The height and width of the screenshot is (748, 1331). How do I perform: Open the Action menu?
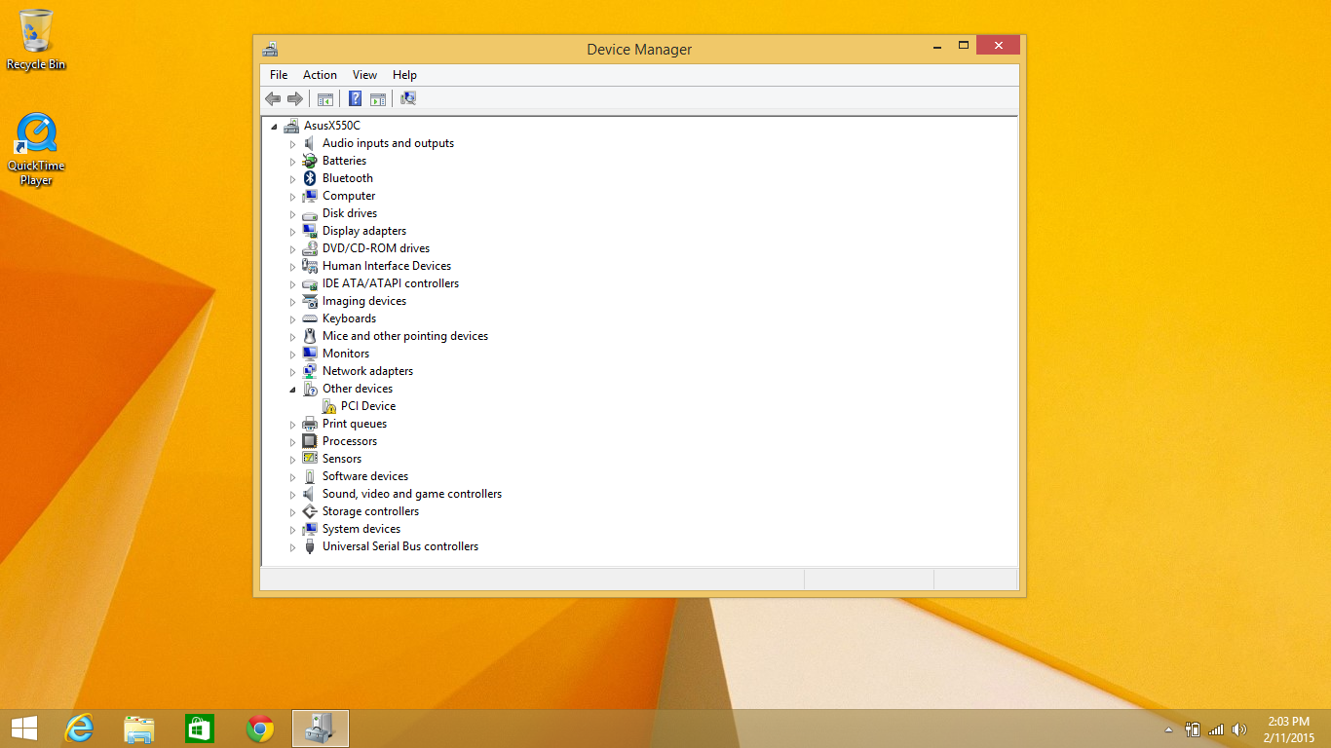pos(320,75)
